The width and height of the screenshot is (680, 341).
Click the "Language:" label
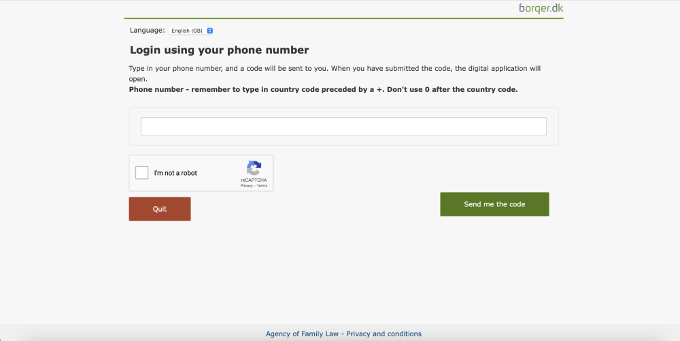147,31
